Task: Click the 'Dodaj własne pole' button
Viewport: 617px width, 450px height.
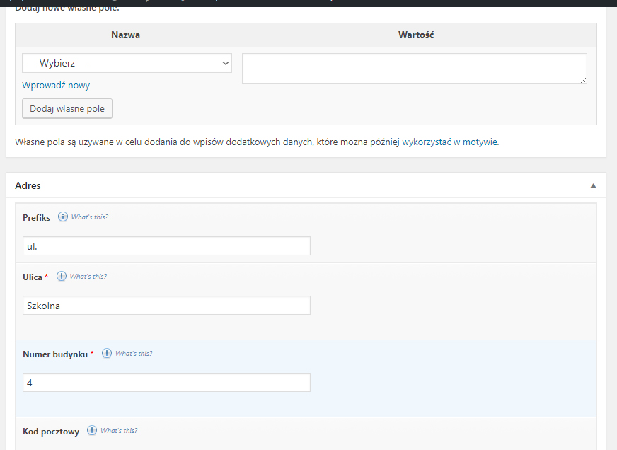Action: pos(67,108)
